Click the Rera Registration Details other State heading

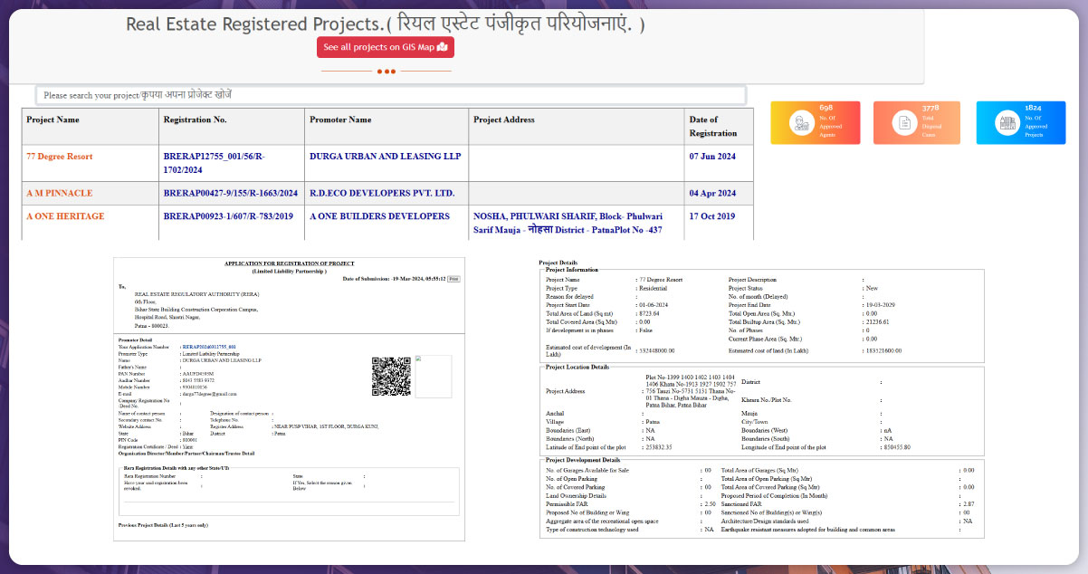point(177,467)
